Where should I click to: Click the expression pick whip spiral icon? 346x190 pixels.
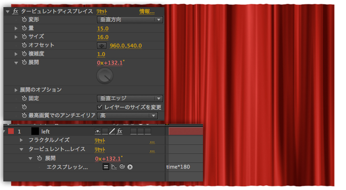(122, 167)
